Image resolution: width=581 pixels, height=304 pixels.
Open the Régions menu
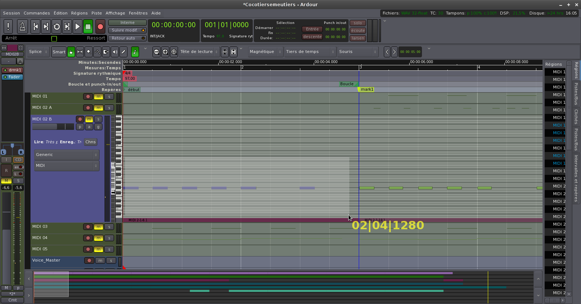click(79, 13)
